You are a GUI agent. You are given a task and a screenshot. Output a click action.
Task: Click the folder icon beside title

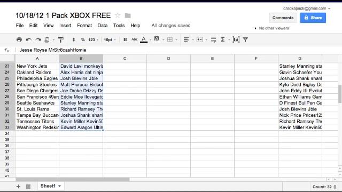(x=128, y=15)
